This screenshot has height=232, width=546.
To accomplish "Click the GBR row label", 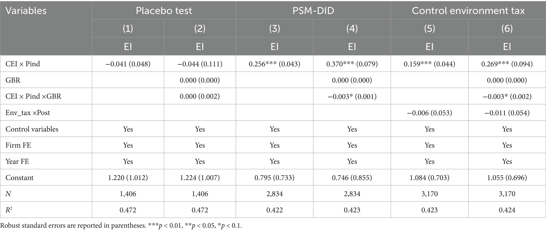I will click(x=13, y=80).
